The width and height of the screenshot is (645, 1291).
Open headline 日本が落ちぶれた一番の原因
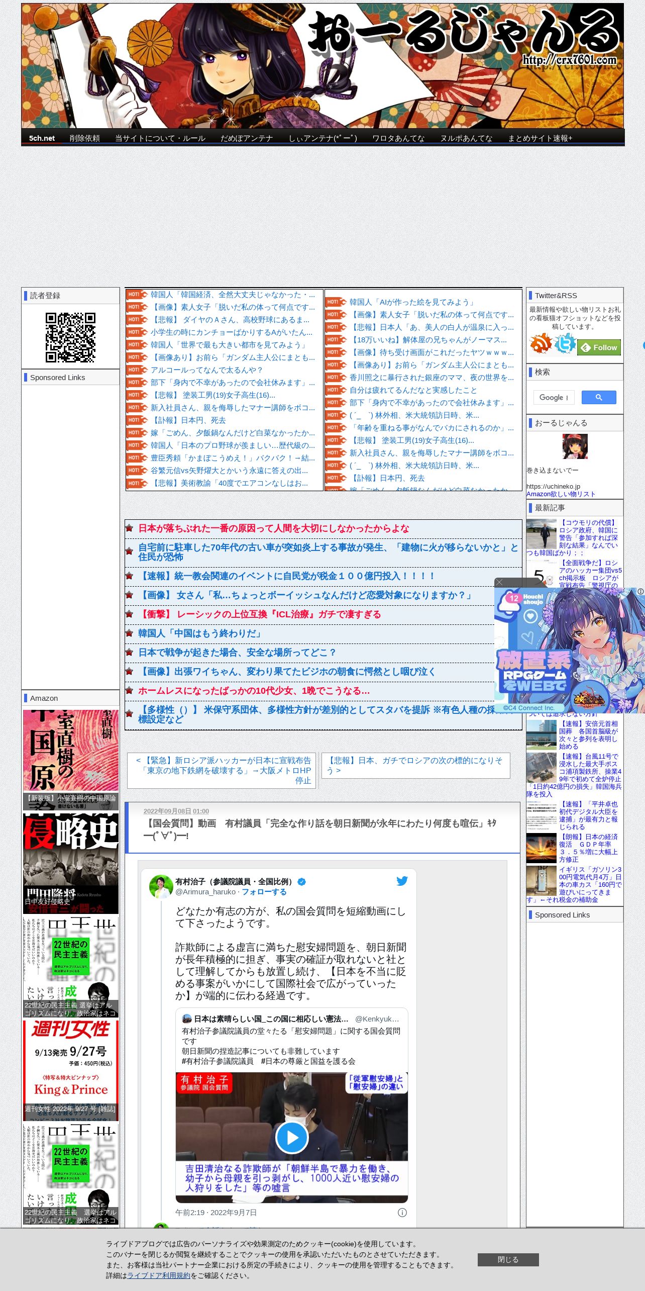coord(274,528)
